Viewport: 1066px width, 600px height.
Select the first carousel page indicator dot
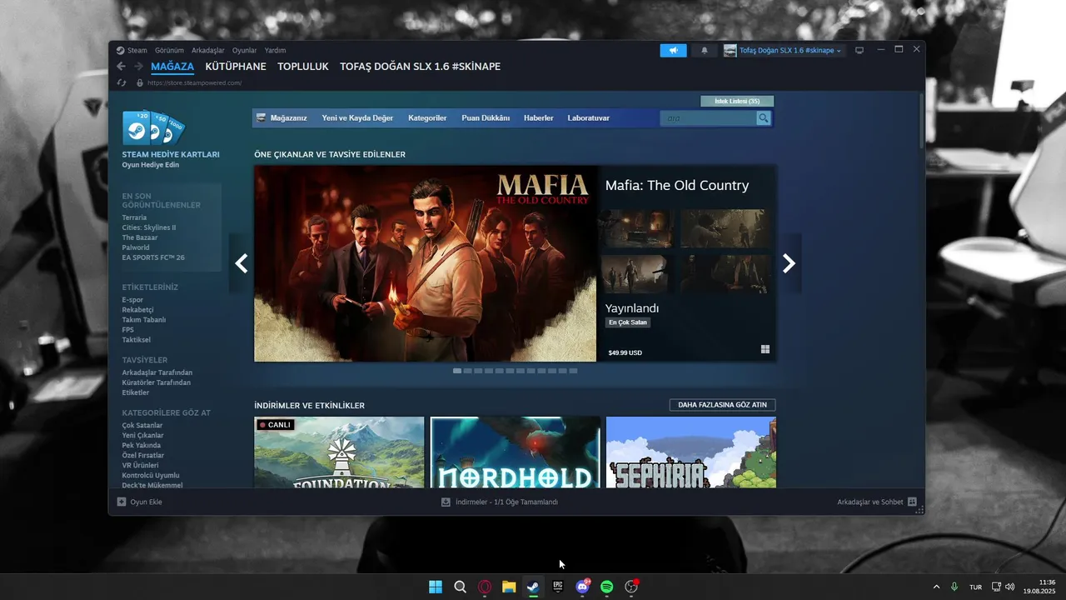tap(457, 371)
